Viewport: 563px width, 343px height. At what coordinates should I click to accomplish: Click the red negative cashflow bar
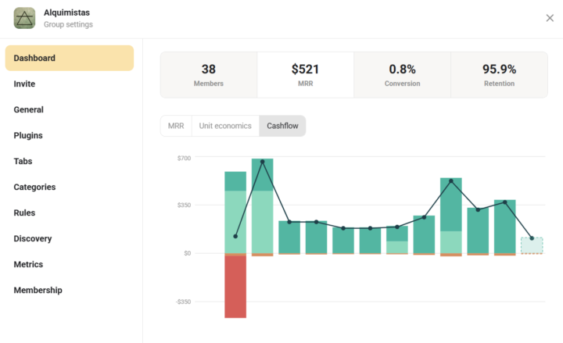235,286
